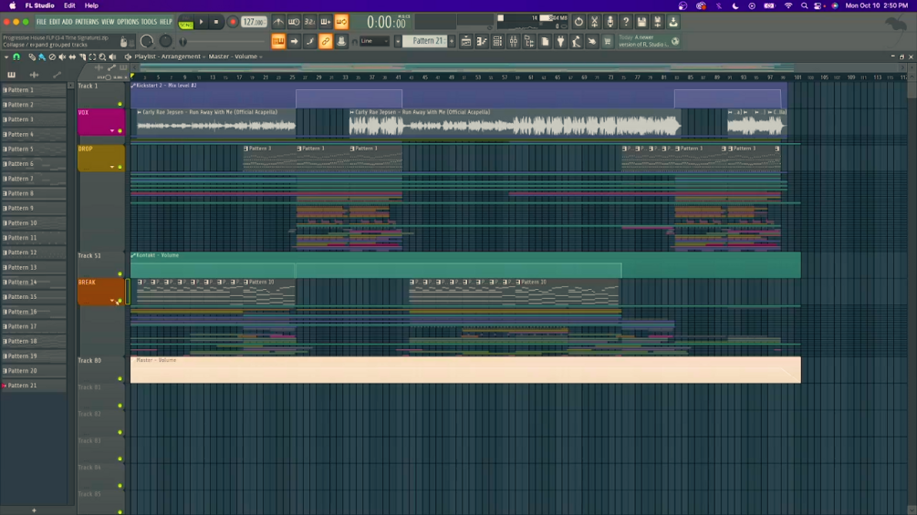Toggle the orange loop recording button
This screenshot has height=515, width=917.
(341, 22)
